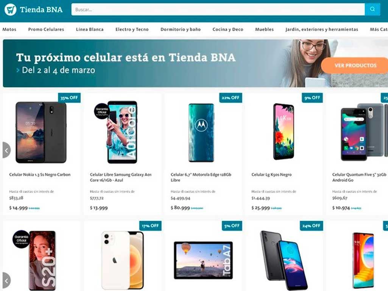The image size is (388, 291).
Task: Click the 24% OFF badge on Motorola phone
Action: (x=311, y=226)
